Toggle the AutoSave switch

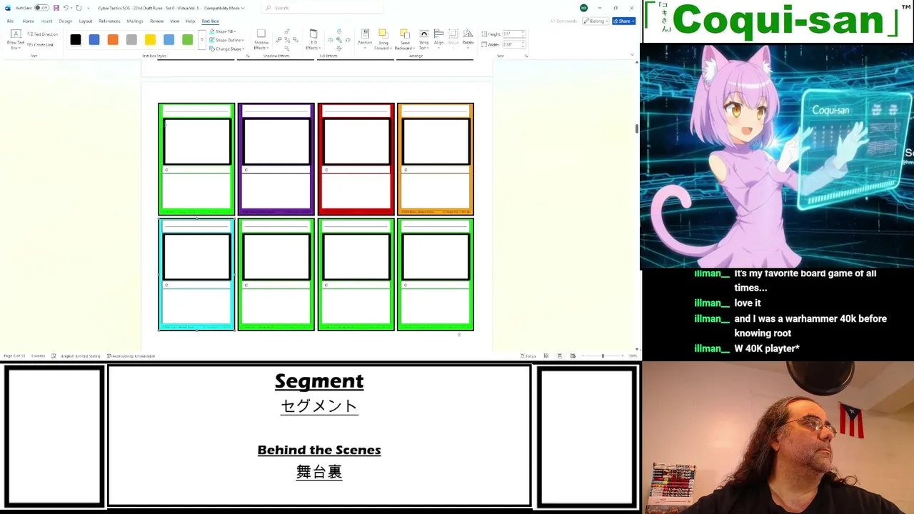[42, 8]
